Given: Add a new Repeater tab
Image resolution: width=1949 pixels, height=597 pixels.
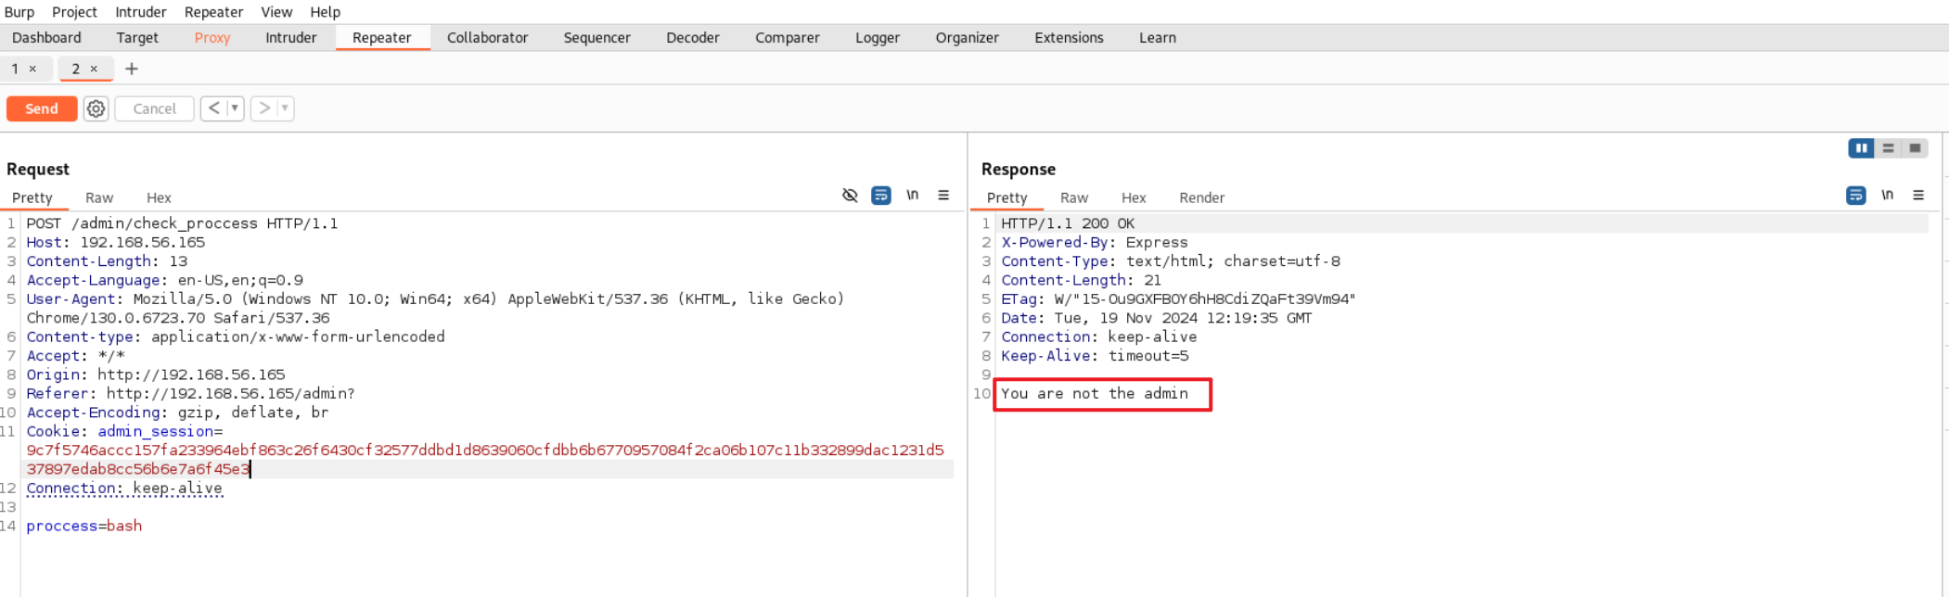Looking at the screenshot, I should coord(132,69).
